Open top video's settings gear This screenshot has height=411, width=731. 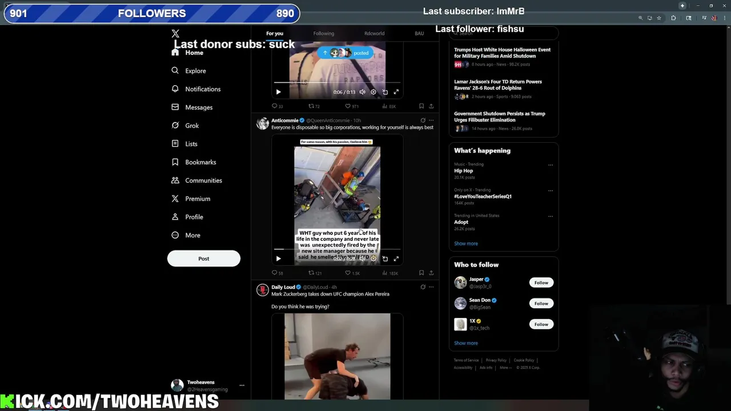point(373,92)
